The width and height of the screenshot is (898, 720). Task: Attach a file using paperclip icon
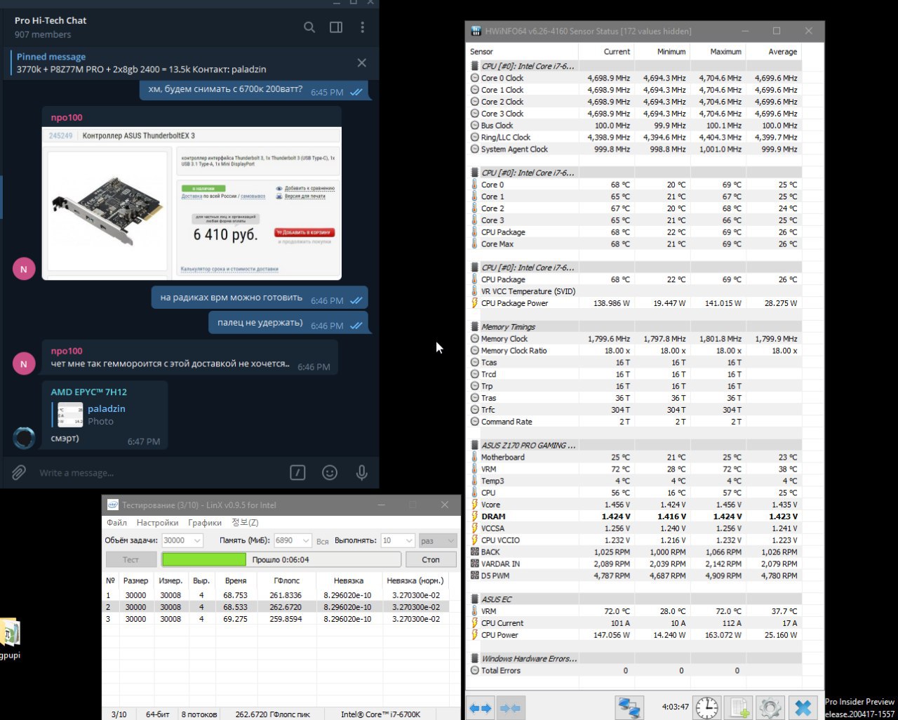[19, 472]
